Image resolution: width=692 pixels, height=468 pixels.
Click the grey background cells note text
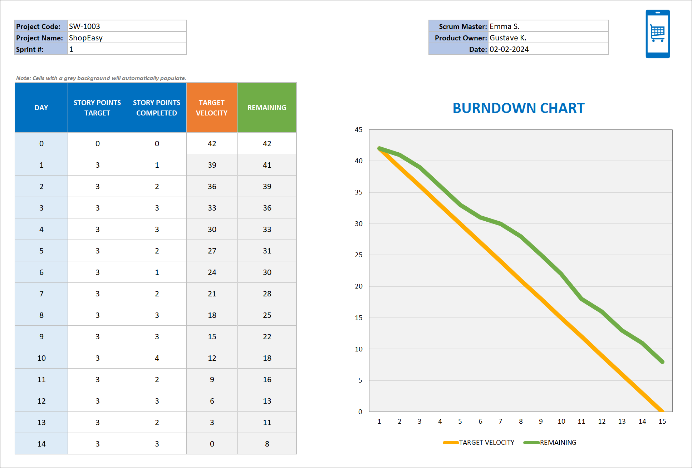point(101,78)
